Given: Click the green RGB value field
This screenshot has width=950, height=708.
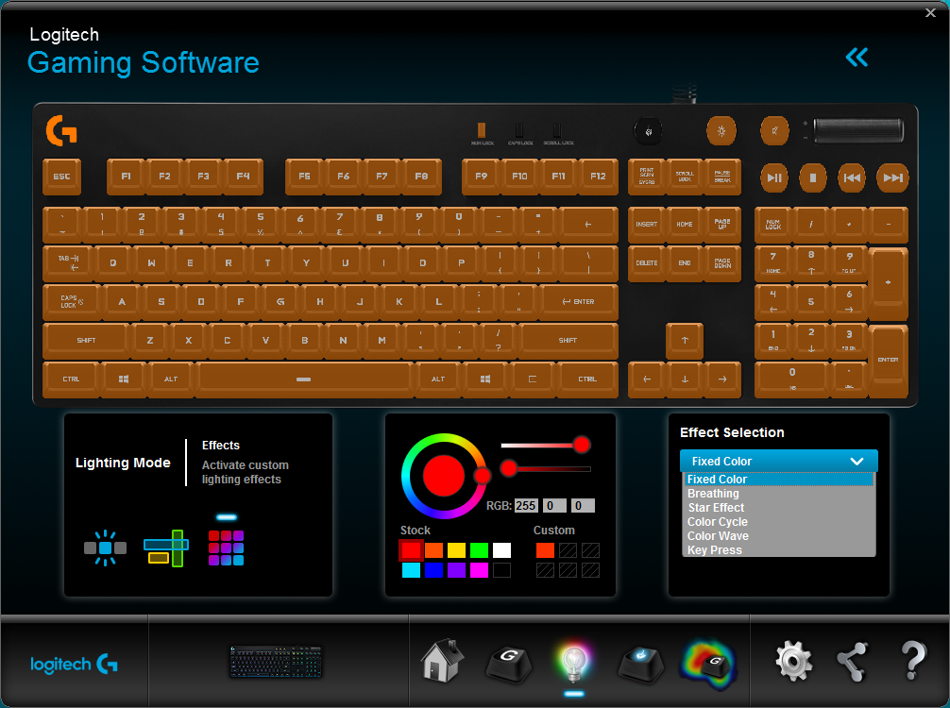Looking at the screenshot, I should click(554, 506).
